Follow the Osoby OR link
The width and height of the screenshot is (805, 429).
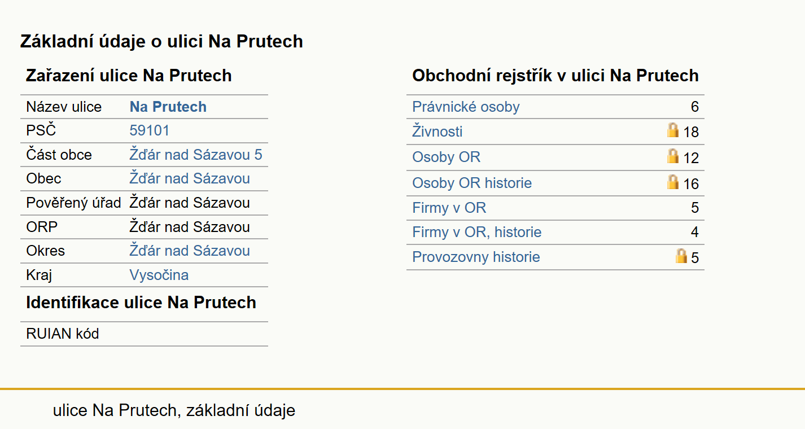click(446, 157)
